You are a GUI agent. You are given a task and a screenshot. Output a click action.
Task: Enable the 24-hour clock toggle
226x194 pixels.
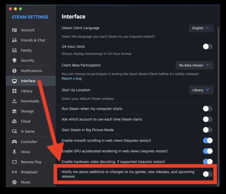[x=207, y=46]
